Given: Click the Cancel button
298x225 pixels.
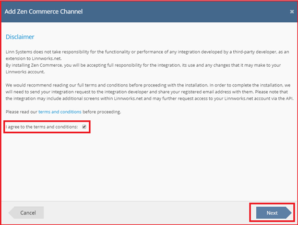Looking at the screenshot, I should 26,213.
